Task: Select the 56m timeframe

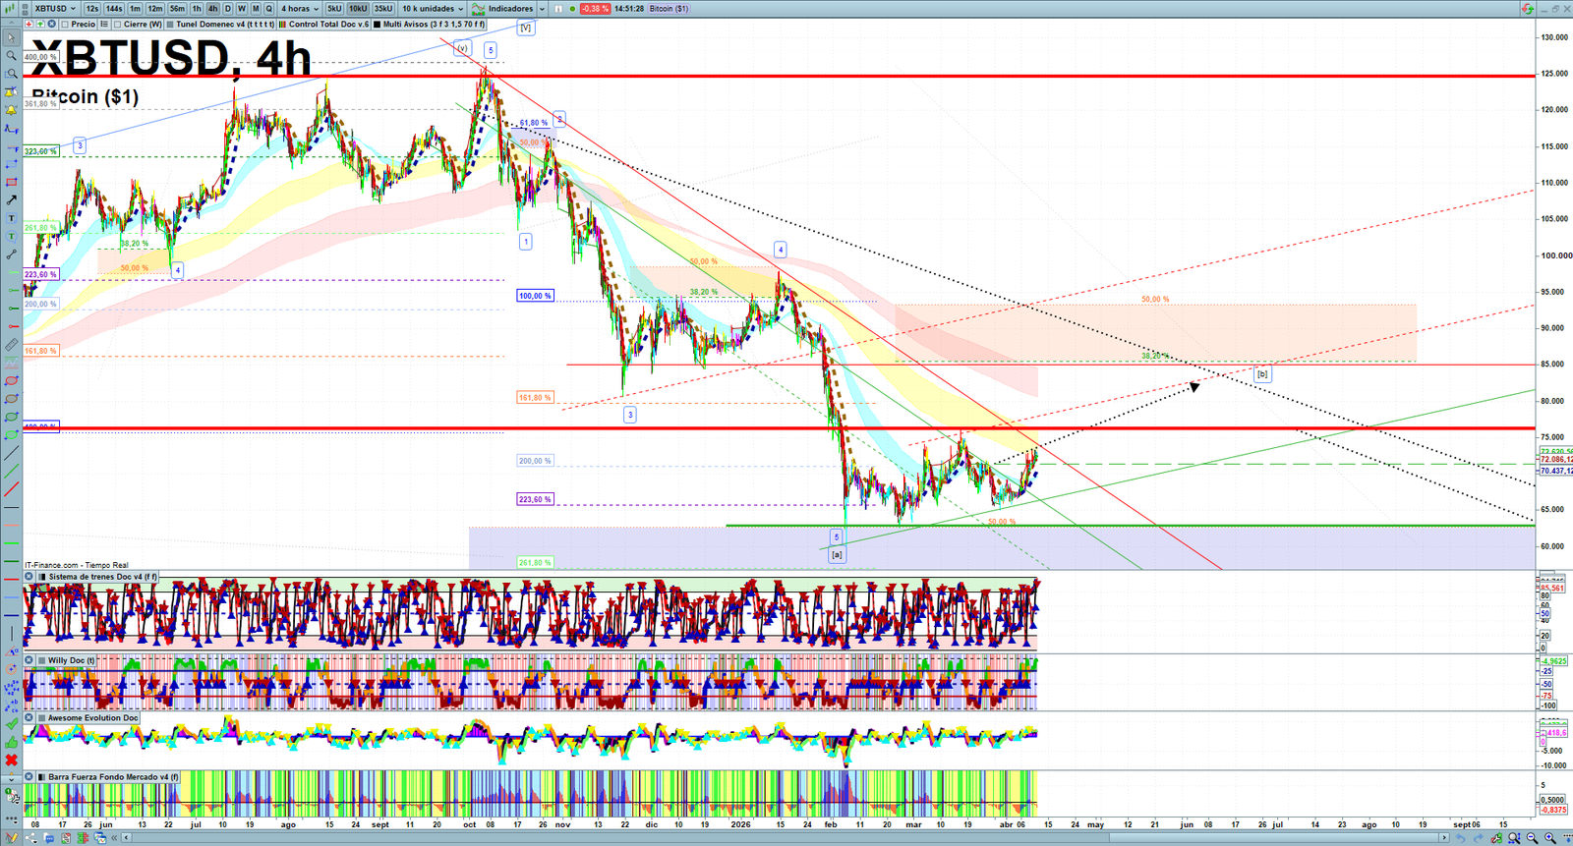Action: 177,9
